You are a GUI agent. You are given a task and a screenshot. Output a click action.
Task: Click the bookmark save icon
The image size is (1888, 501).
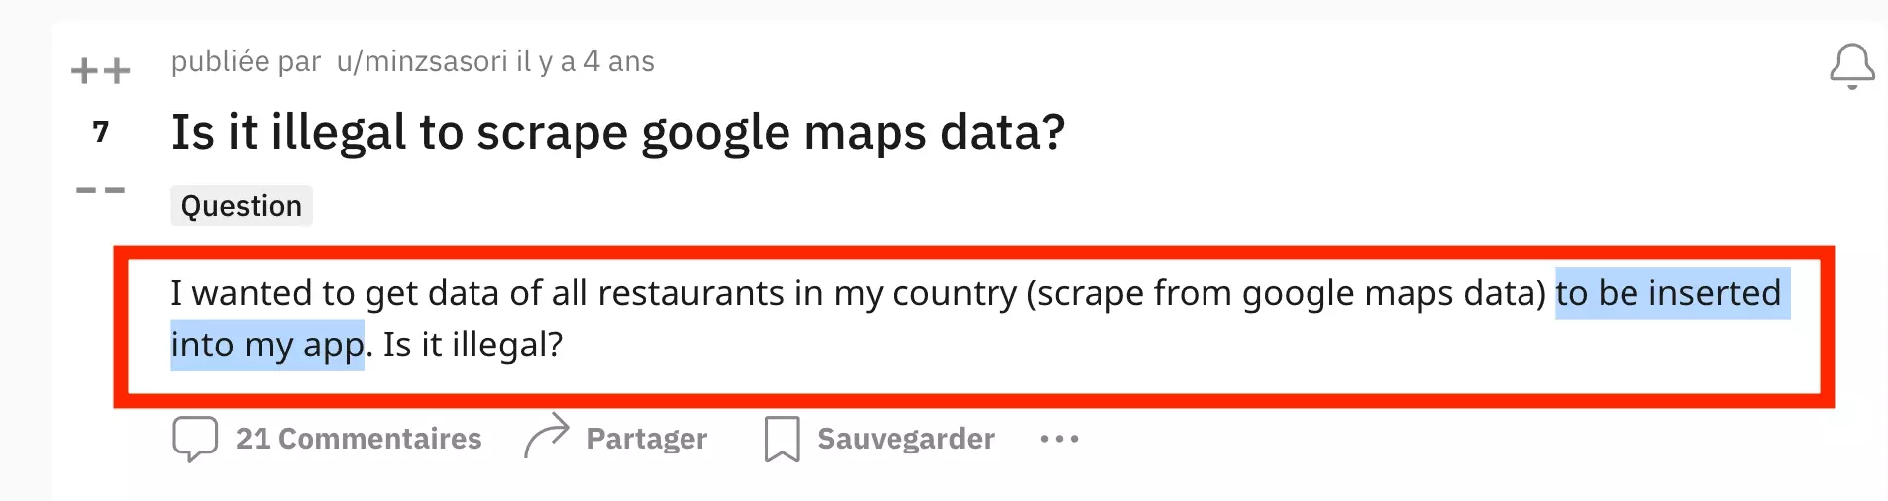click(782, 439)
